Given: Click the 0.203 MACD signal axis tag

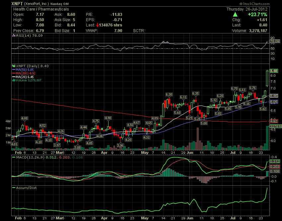Looking at the screenshot, I should coord(275,167).
